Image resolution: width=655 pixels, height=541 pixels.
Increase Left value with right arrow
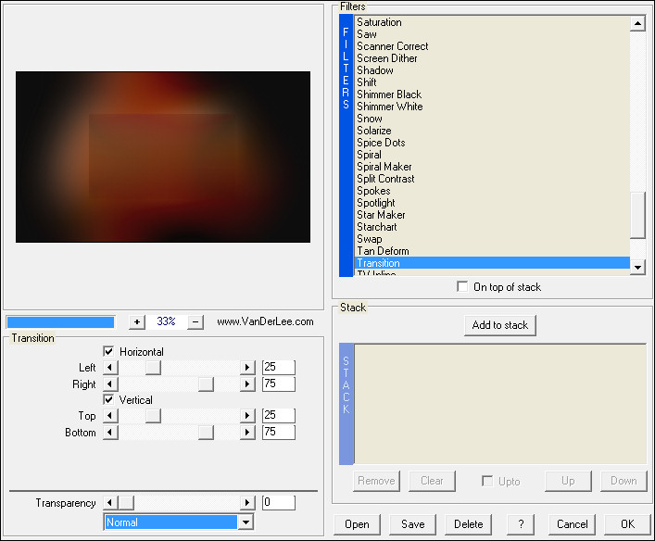247,368
